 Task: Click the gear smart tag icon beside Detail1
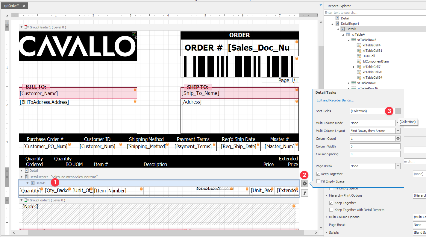pyautogui.click(x=304, y=183)
